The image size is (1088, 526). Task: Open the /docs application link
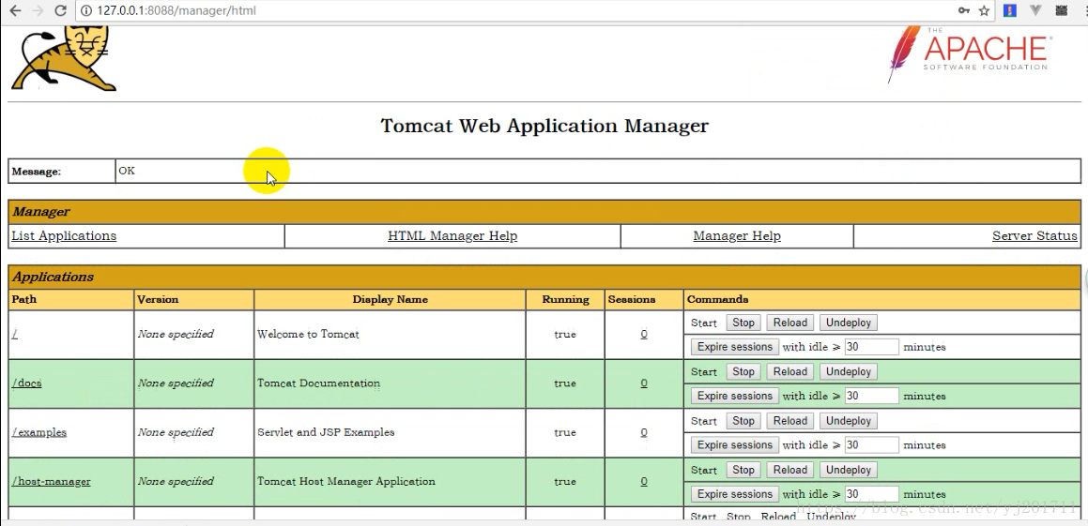click(27, 383)
